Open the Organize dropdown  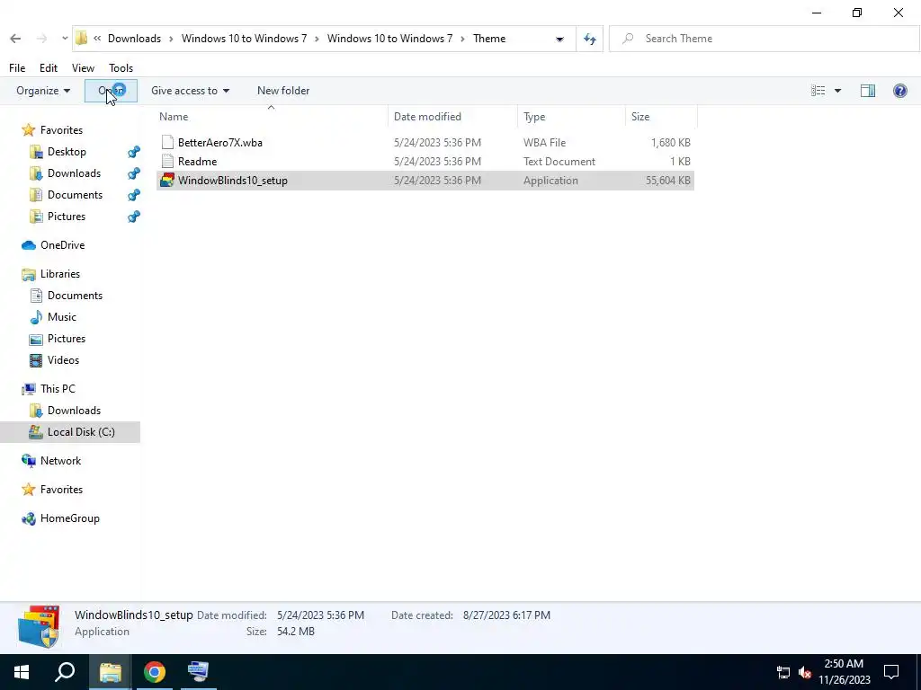(43, 91)
